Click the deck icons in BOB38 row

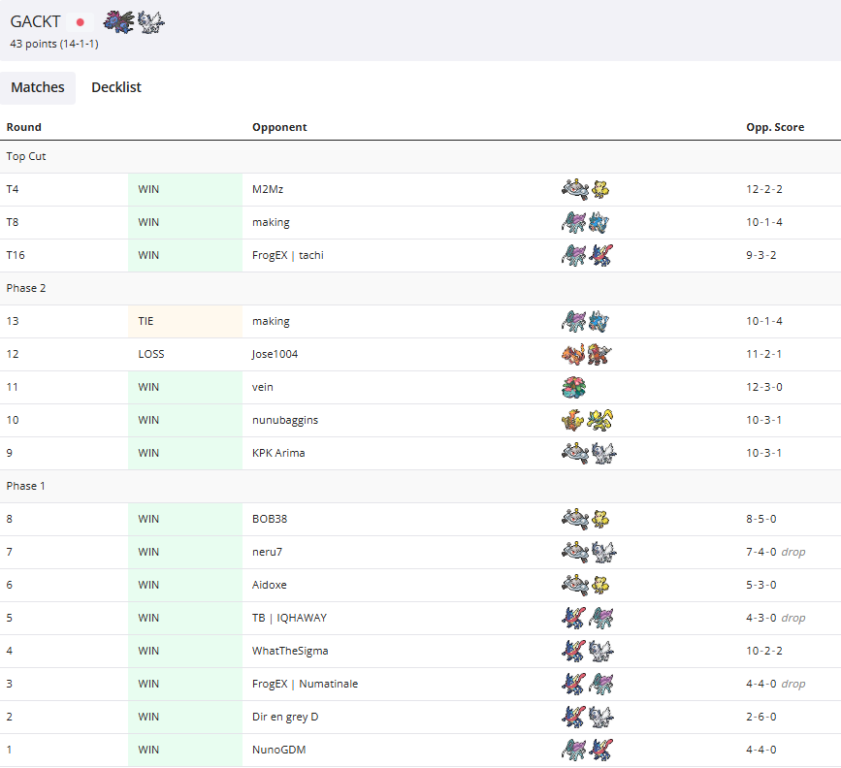pos(585,519)
